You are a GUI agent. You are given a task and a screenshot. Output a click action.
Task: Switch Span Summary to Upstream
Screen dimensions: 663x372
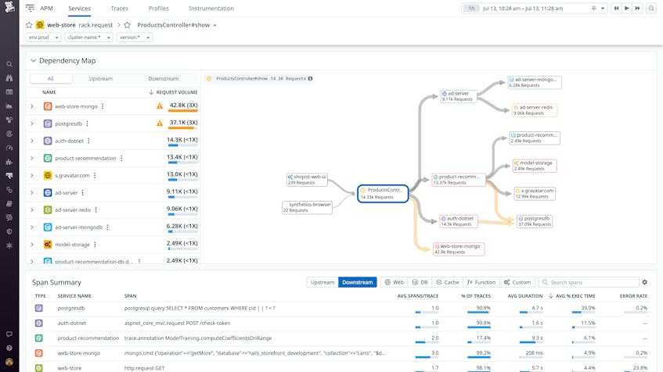tap(322, 282)
